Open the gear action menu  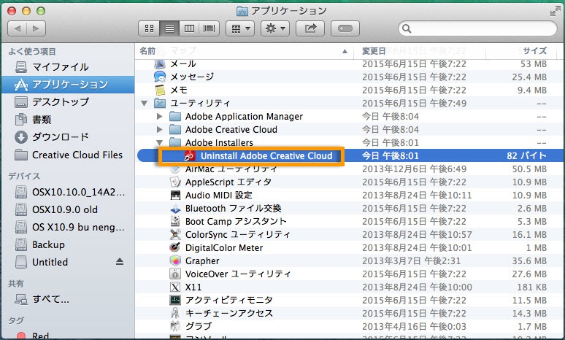[x=275, y=28]
